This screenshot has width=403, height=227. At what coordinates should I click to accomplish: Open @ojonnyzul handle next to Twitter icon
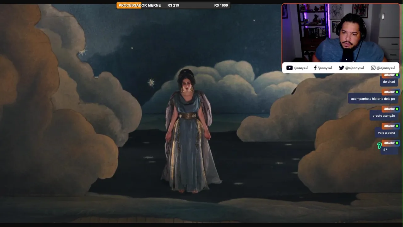point(355,68)
